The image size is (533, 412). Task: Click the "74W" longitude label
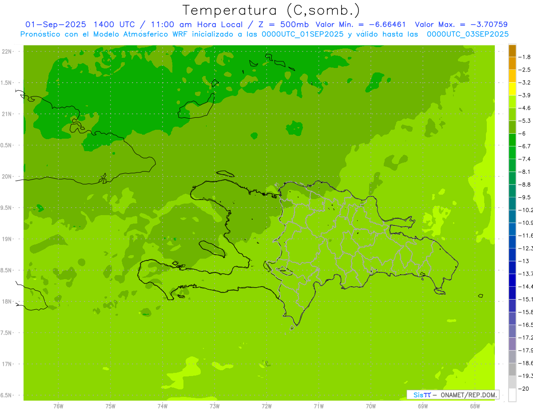[x=163, y=406]
